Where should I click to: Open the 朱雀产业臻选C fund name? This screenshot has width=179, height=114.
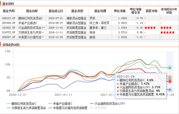coord(28,23)
